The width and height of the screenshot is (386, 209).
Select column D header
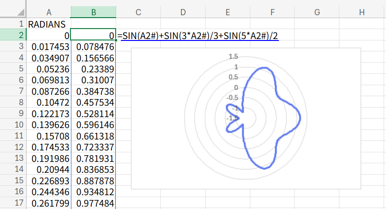point(183,12)
